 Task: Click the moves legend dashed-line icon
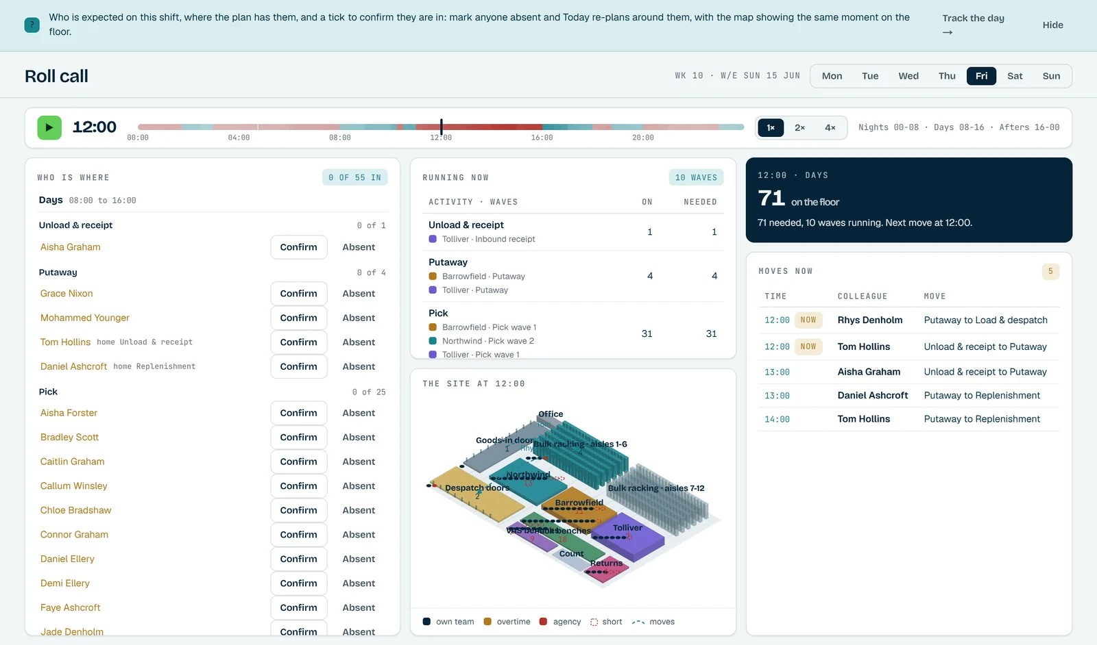pos(638,622)
